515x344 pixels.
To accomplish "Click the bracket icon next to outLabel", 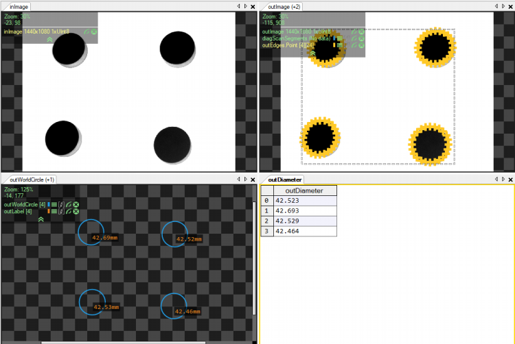I will click(61, 212).
